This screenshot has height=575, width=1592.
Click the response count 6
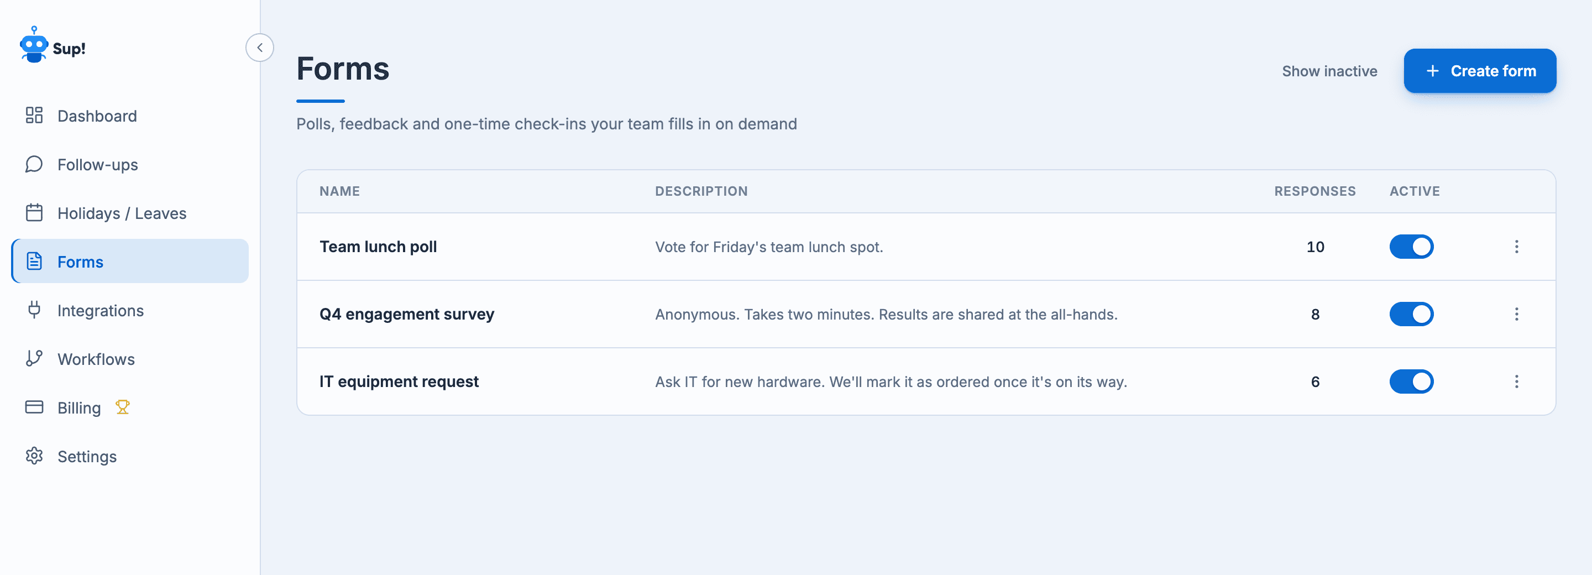point(1315,381)
